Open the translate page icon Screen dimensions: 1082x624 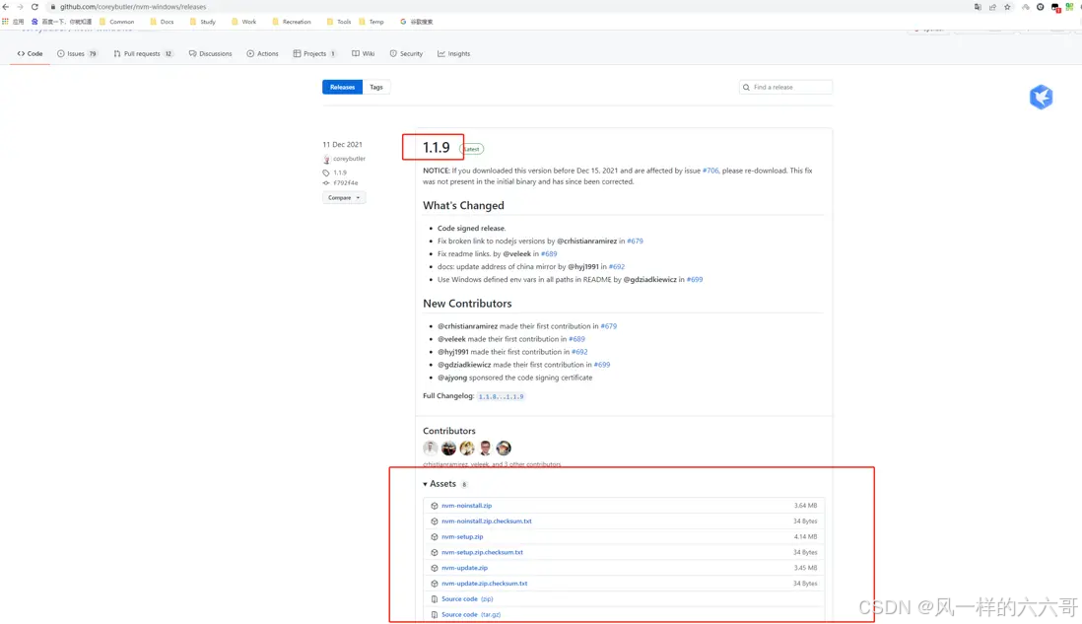[978, 7]
